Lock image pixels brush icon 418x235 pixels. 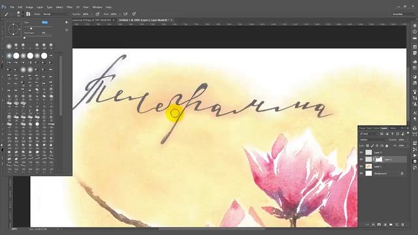(372, 146)
